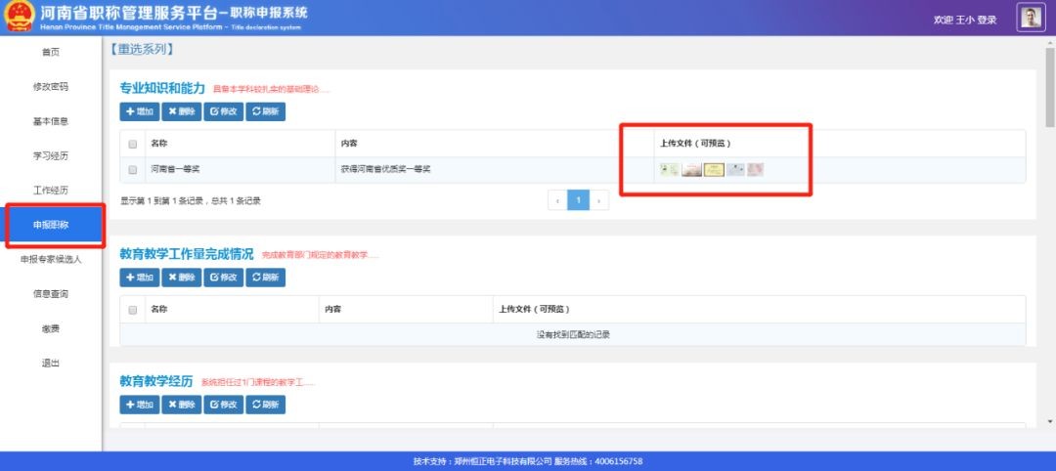This screenshot has height=471, width=1056.
Task: Click the 获得河南省优质奖一等奖 content cell
Action: click(386, 170)
